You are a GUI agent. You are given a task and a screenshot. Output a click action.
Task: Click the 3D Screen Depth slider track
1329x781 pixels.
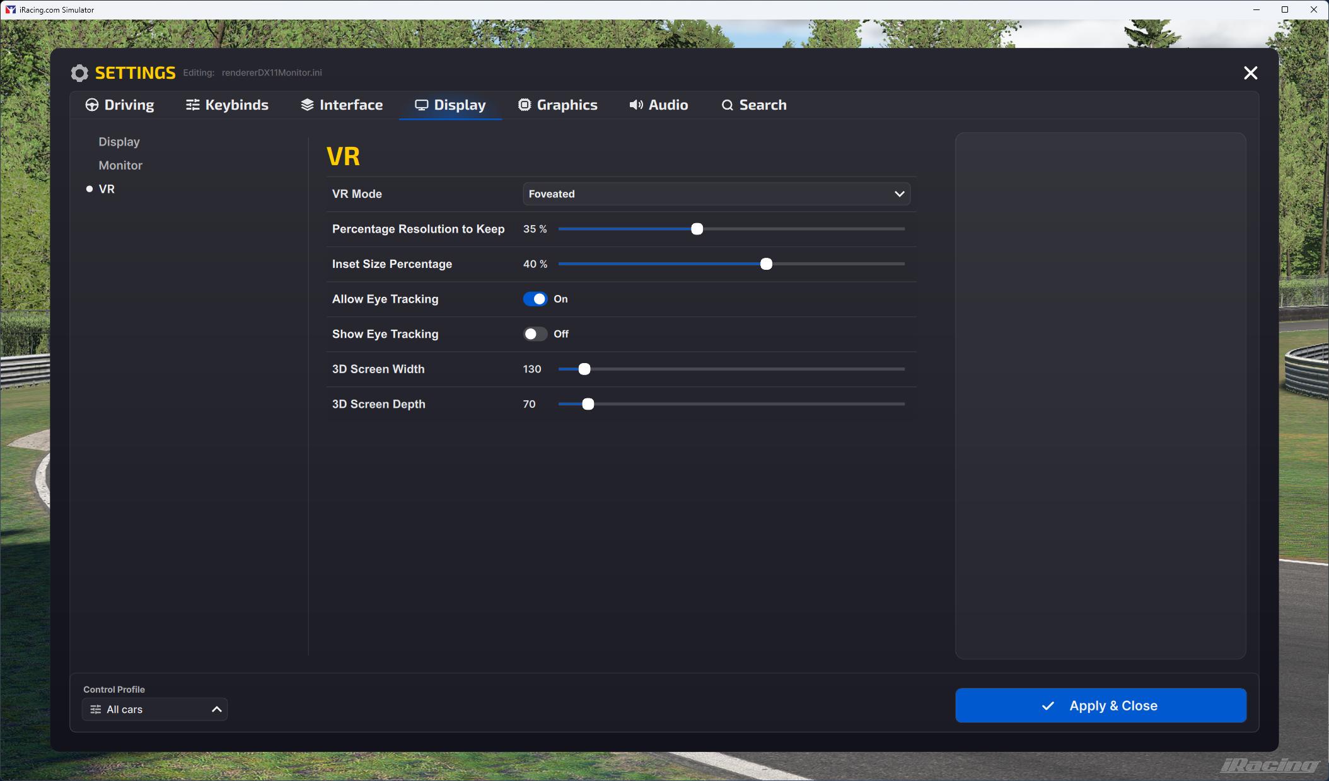coord(744,404)
